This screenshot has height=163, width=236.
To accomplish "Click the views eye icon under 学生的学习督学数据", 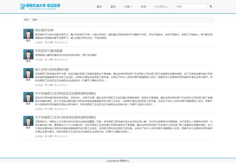I will (46, 60).
